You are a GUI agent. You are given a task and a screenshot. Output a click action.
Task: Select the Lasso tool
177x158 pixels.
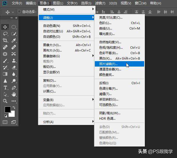click(5, 34)
